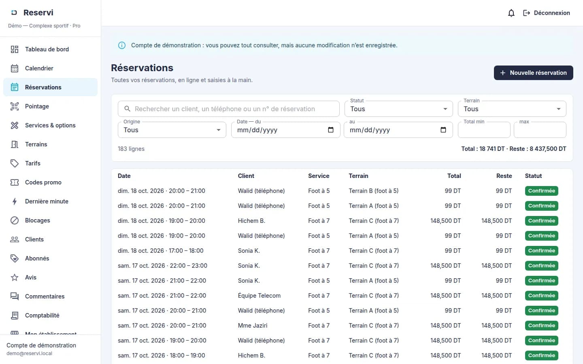
Task: Click the Total min input field
Action: (484, 130)
